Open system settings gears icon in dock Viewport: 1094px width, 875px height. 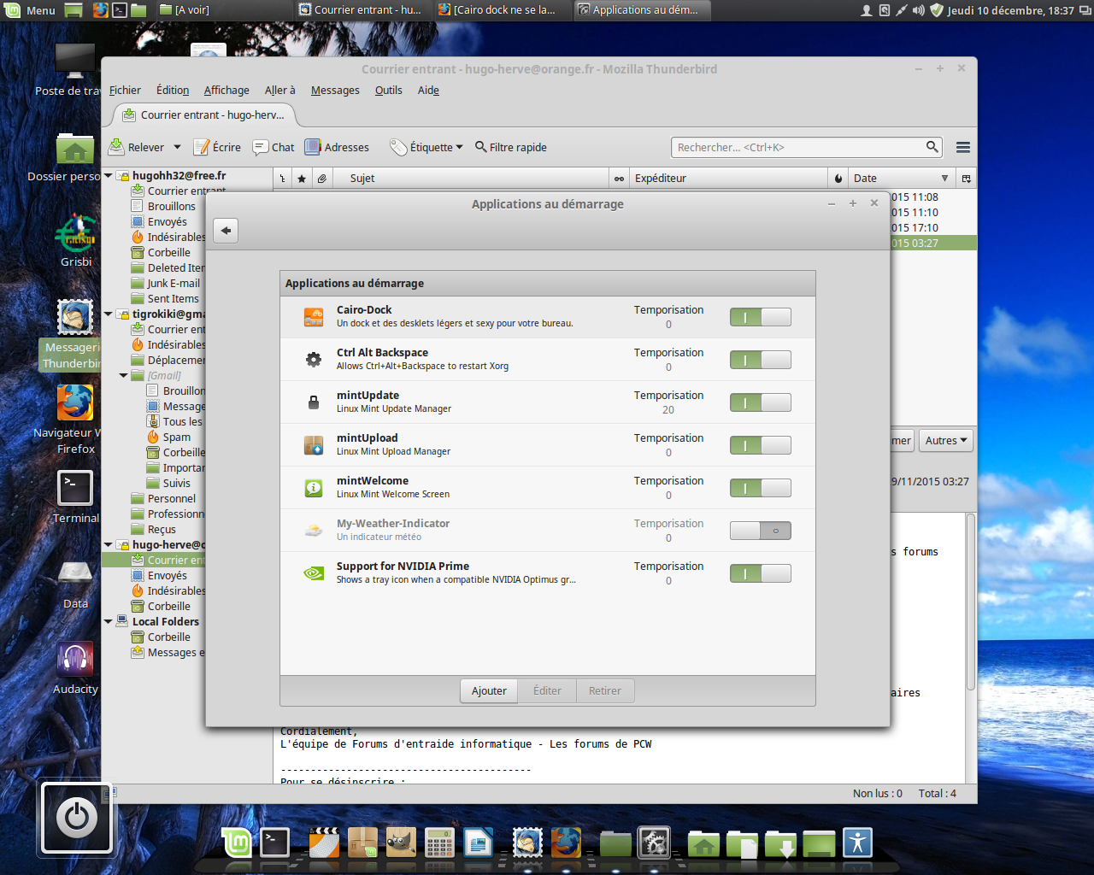pyautogui.click(x=655, y=843)
